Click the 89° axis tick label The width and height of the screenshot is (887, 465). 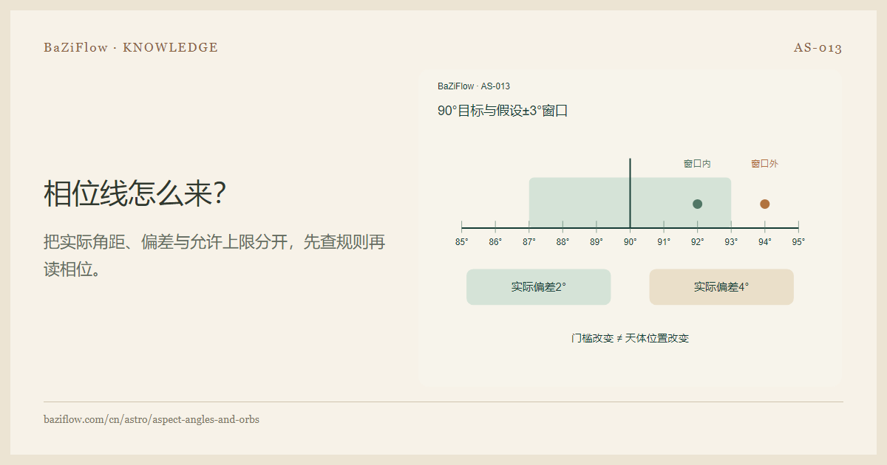[596, 241]
